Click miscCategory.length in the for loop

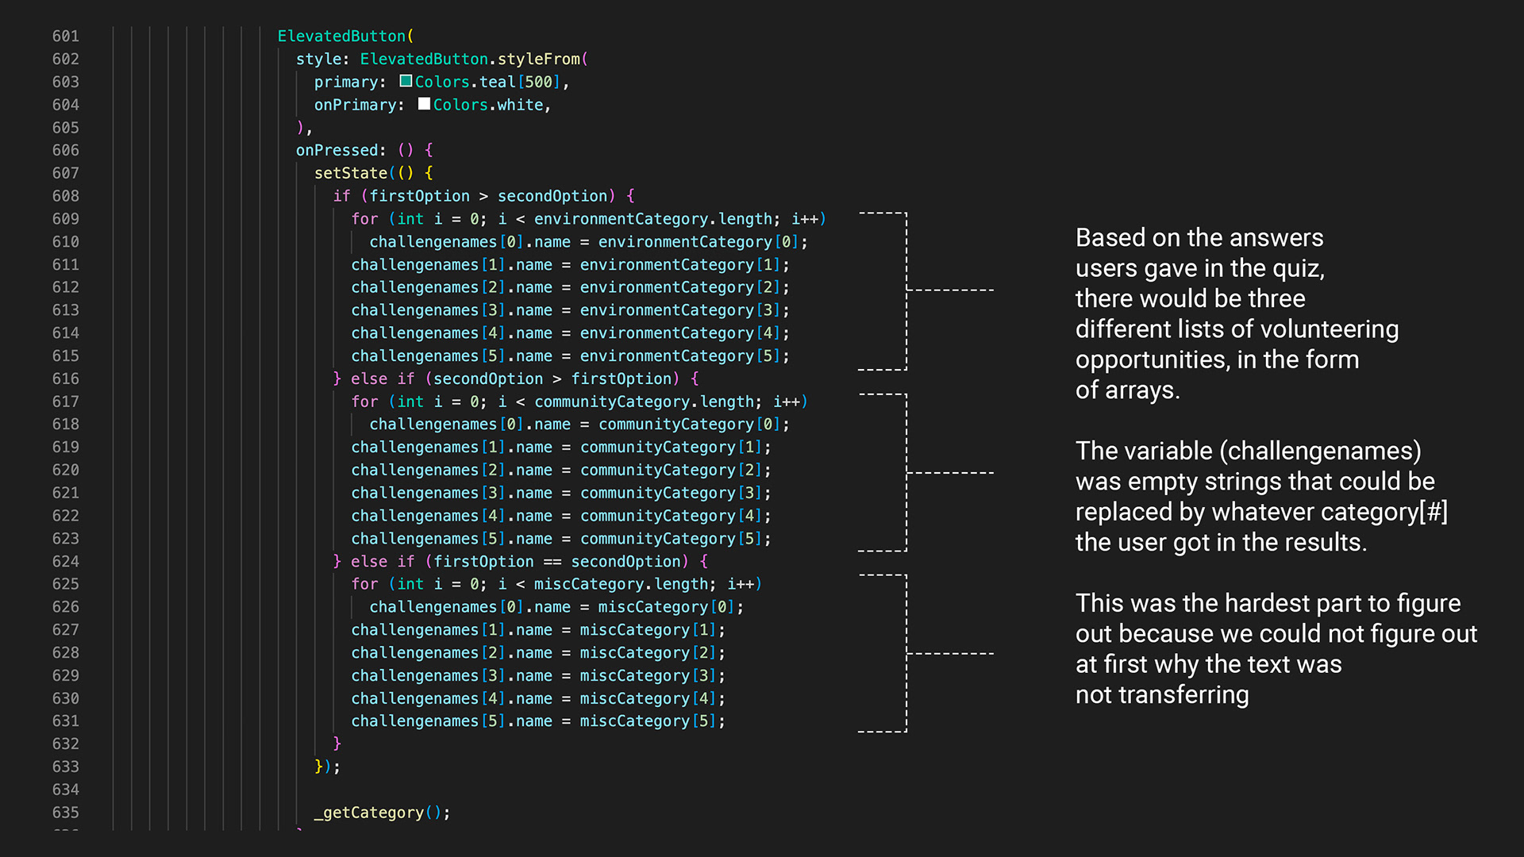tap(621, 584)
